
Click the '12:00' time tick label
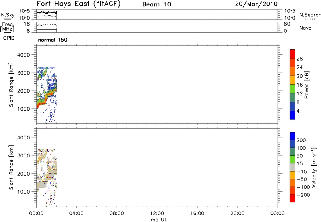tap(157, 214)
